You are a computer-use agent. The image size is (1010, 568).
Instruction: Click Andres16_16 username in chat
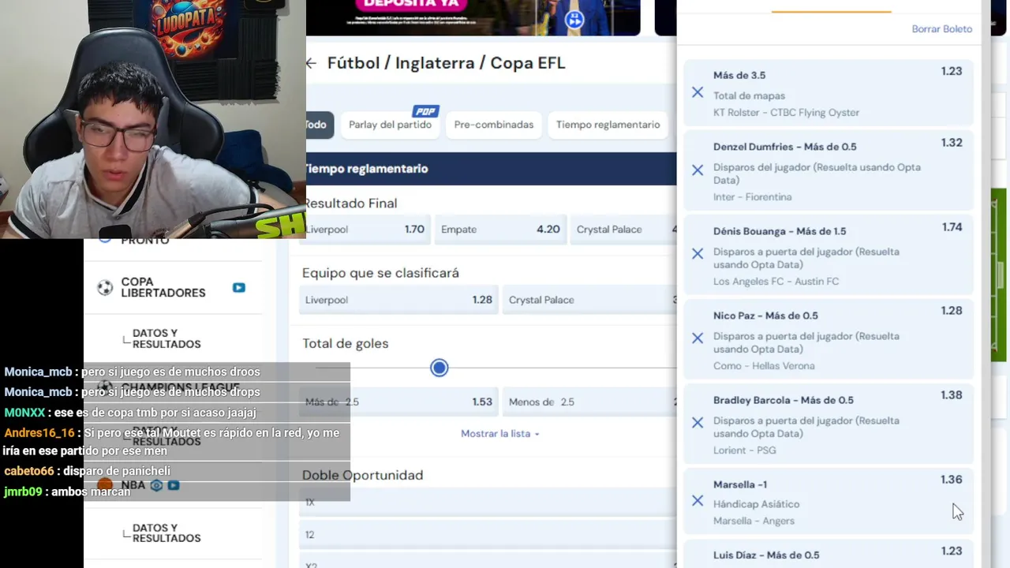point(39,433)
